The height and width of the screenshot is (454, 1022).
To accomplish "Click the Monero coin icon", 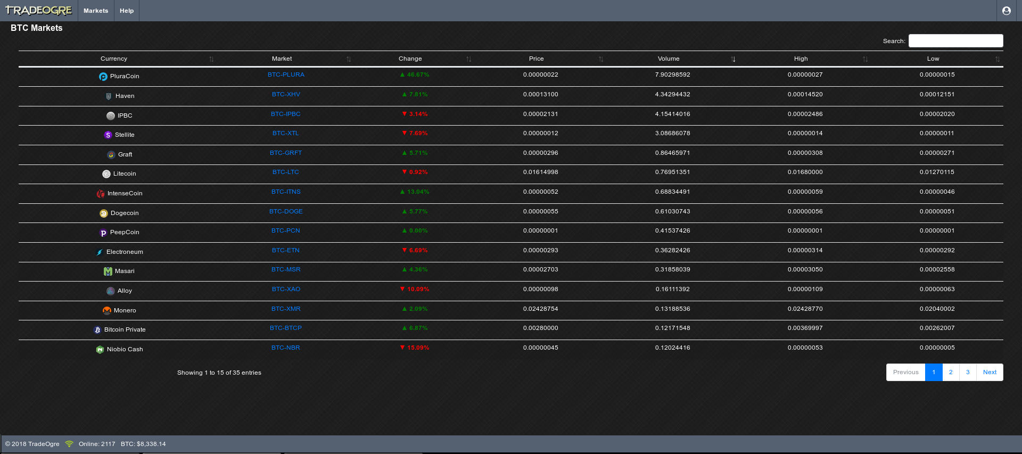I will pos(107,311).
